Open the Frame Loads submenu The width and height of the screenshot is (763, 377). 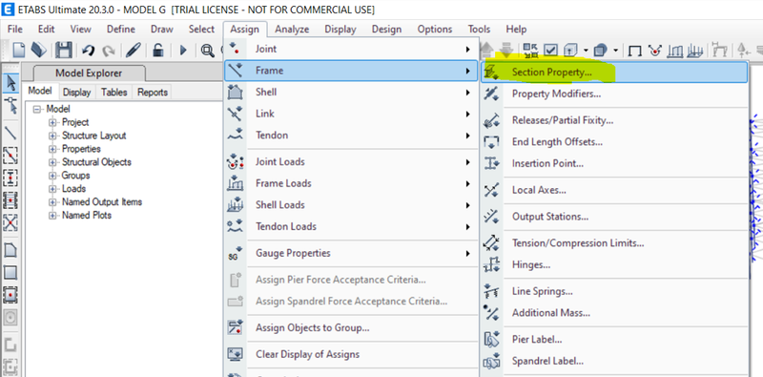click(x=351, y=183)
